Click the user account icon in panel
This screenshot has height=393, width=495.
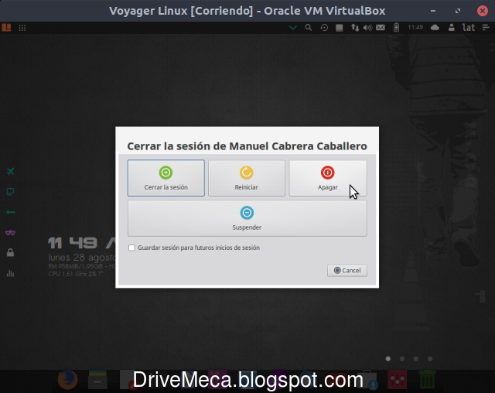click(452, 28)
